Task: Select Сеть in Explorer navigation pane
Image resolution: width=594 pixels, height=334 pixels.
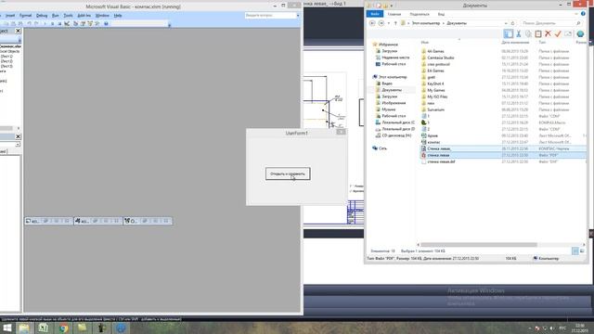Action: click(382, 148)
